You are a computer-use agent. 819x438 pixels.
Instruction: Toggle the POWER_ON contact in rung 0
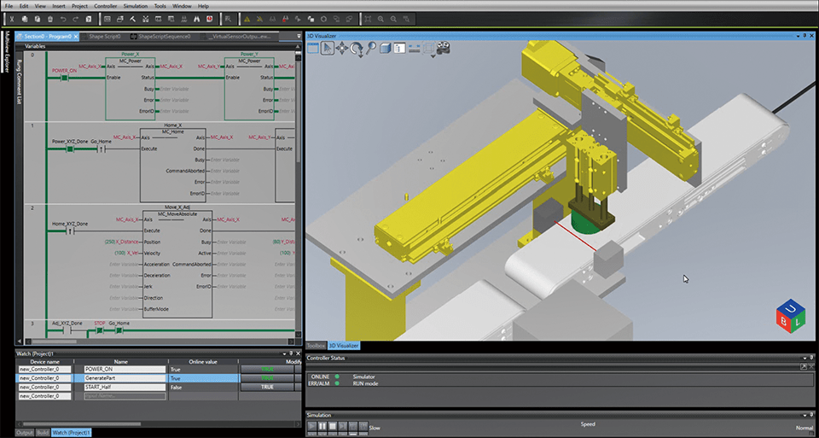tap(64, 78)
